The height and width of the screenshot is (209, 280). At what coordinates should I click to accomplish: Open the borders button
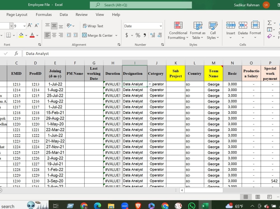tap(8, 35)
